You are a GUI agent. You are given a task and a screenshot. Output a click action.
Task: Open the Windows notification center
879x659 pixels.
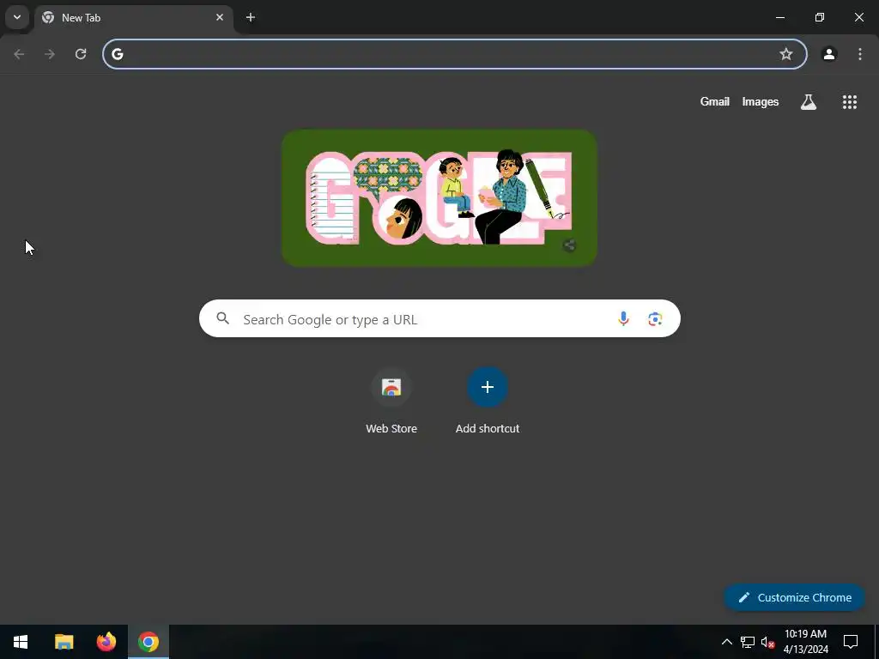pyautogui.click(x=851, y=642)
